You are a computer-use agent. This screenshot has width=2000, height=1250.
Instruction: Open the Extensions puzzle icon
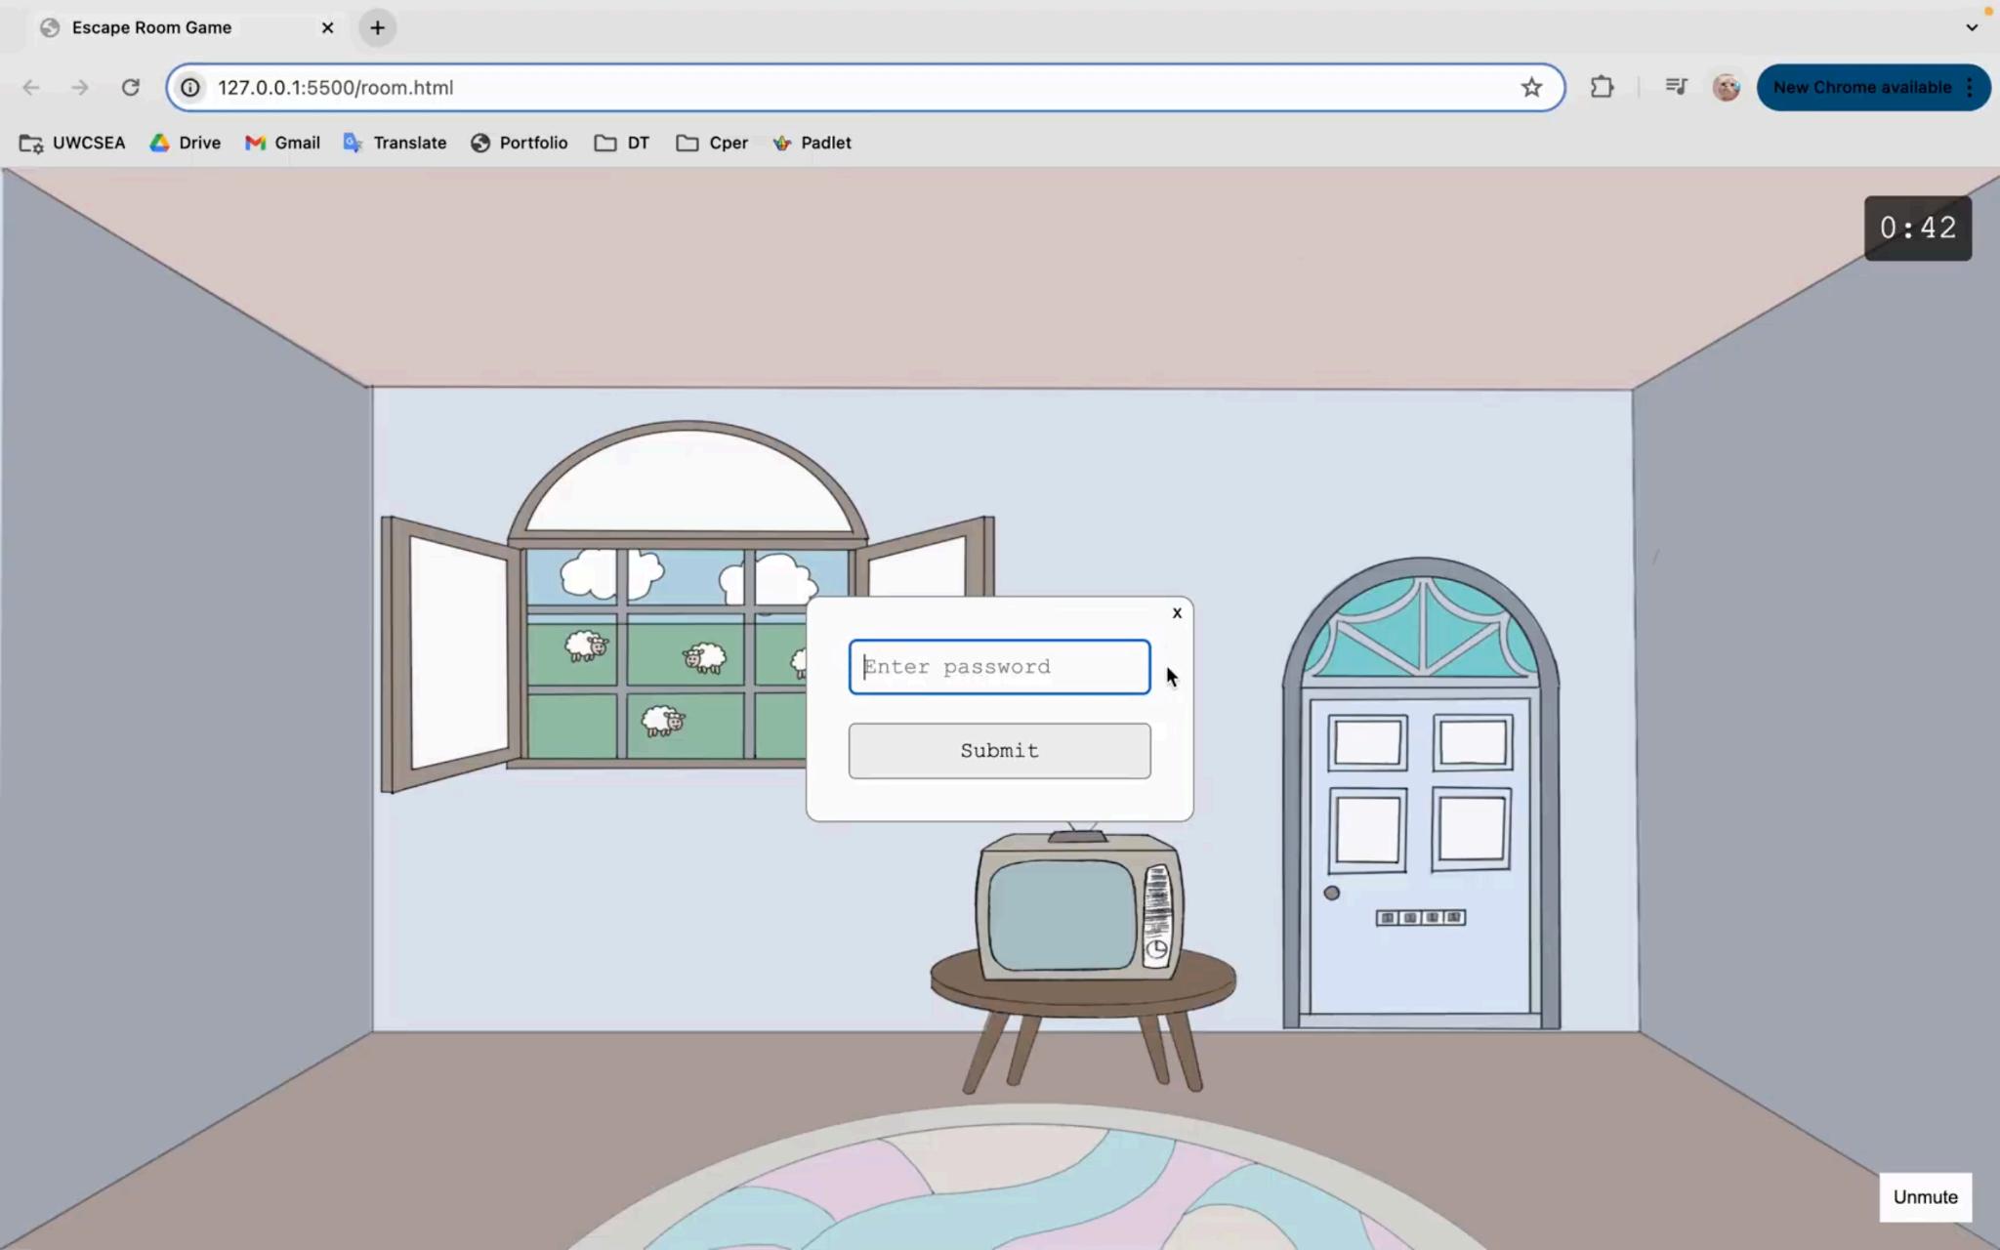[x=1602, y=88]
